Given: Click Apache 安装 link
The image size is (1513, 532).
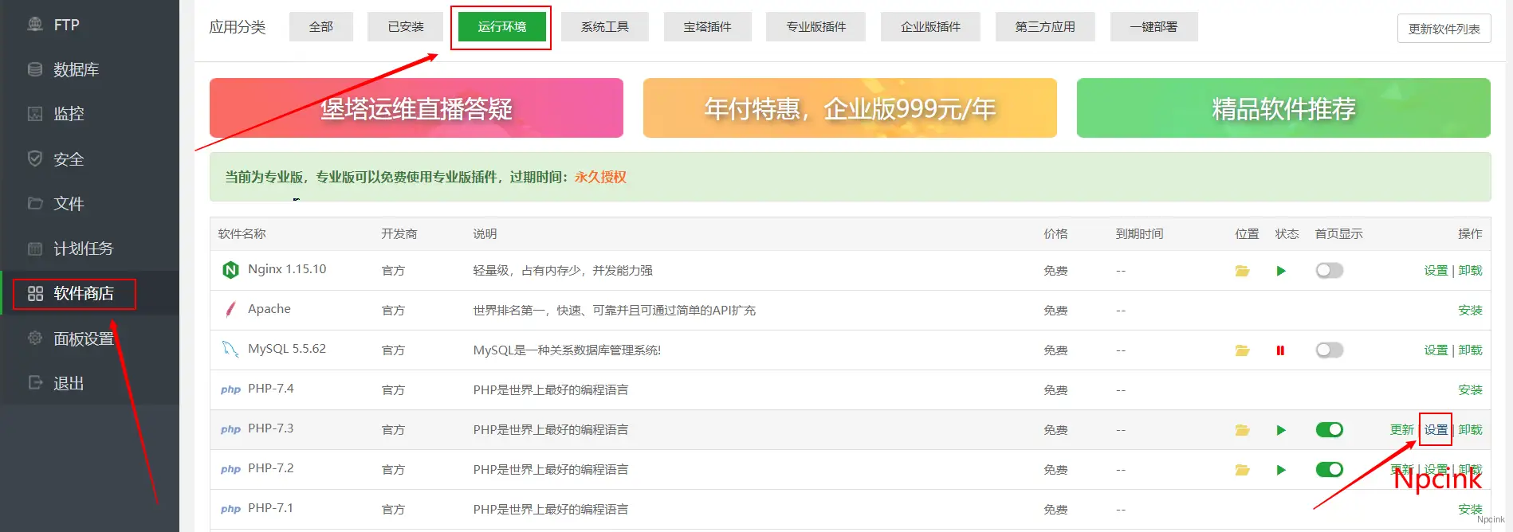Looking at the screenshot, I should pos(1470,311).
